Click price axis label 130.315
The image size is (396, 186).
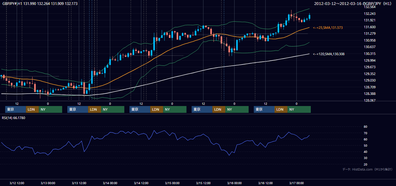(x=369, y=54)
